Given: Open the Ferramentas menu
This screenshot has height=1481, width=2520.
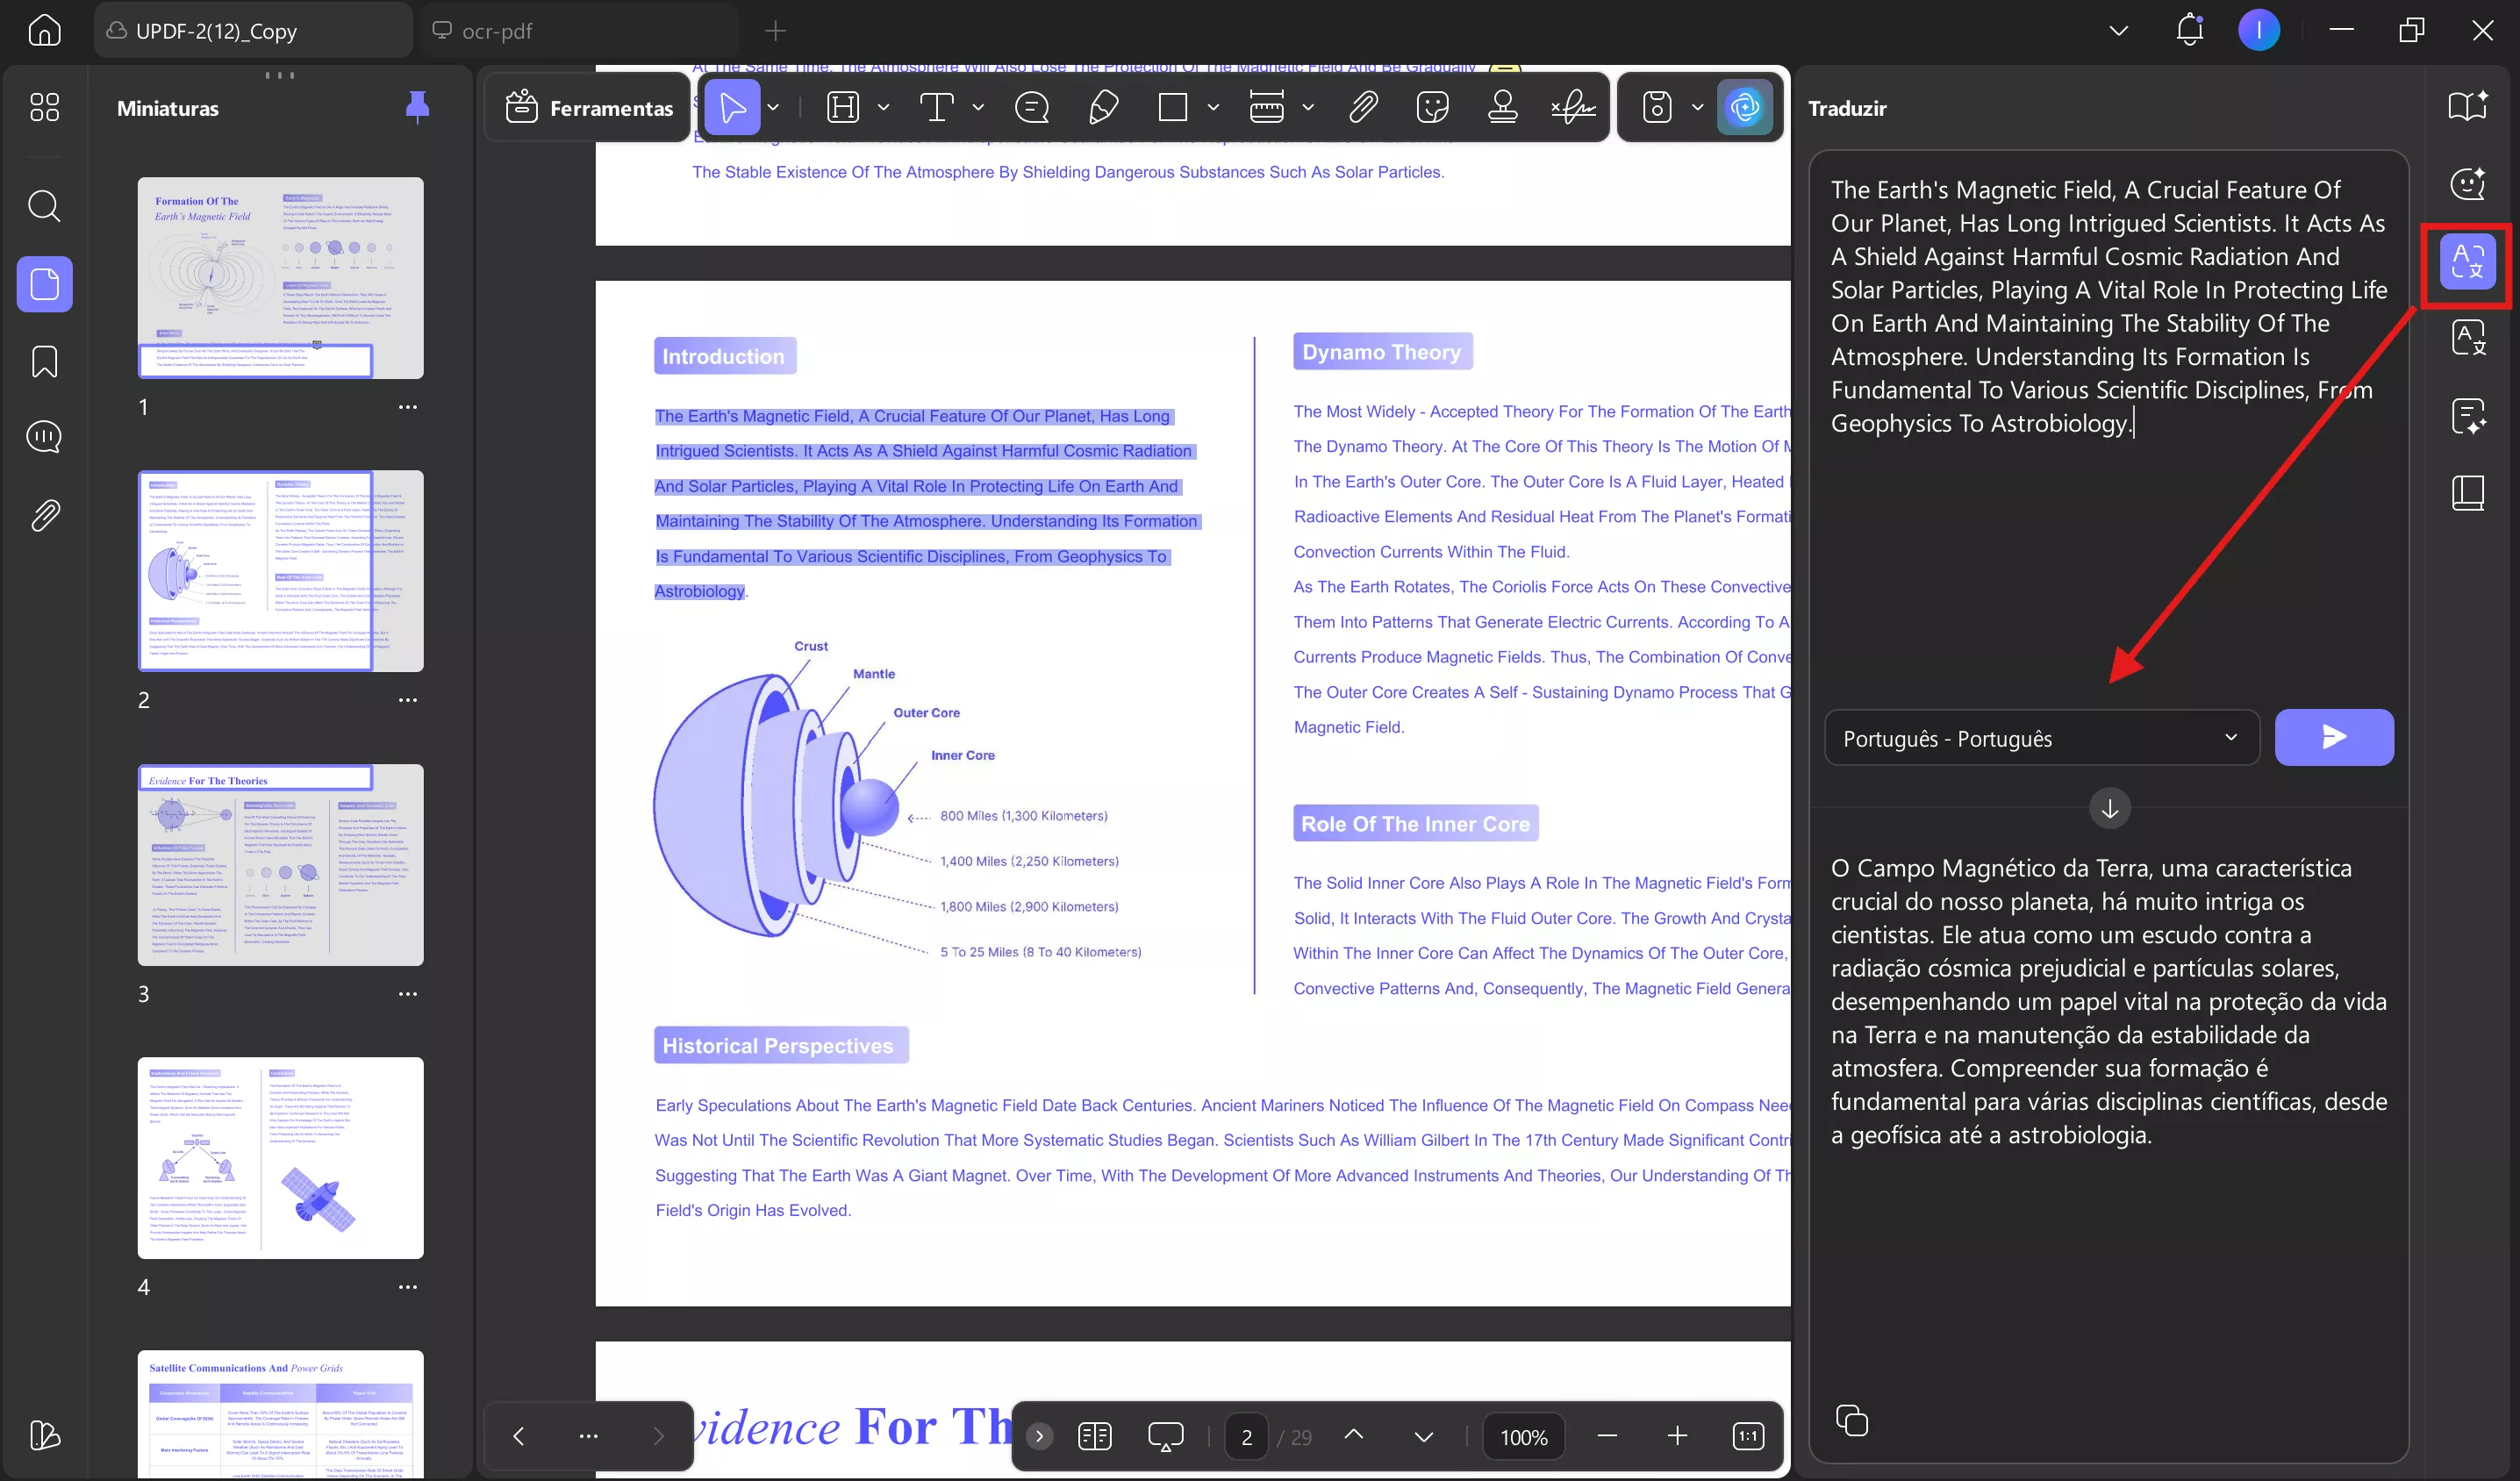Looking at the screenshot, I should pyautogui.click(x=589, y=107).
